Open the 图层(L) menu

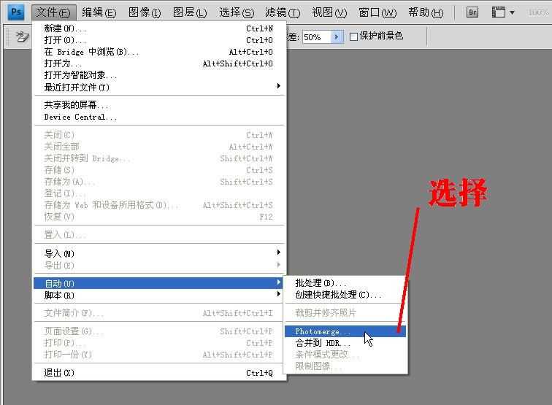pos(190,12)
